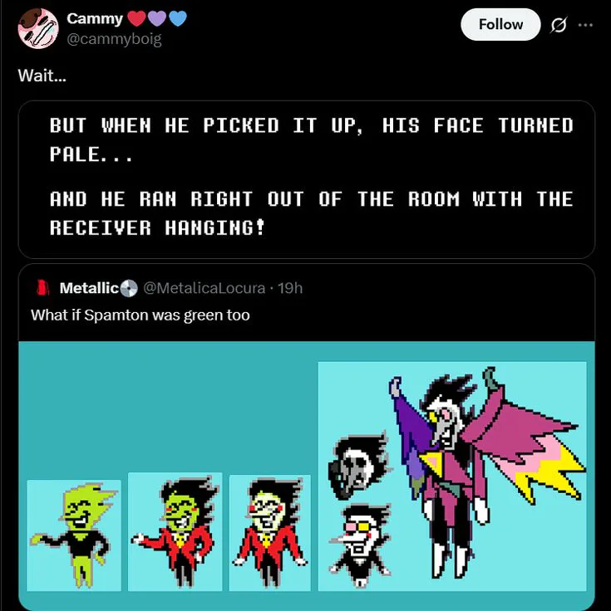Screen dimensions: 611x611
Task: Open quoted post text about green Spamton
Action: click(x=140, y=315)
